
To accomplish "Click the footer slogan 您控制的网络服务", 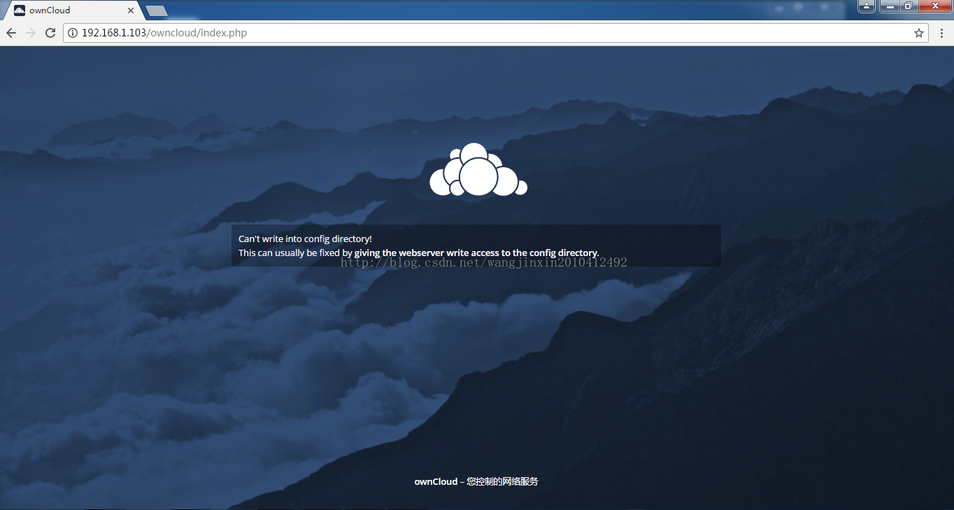I will tap(503, 481).
